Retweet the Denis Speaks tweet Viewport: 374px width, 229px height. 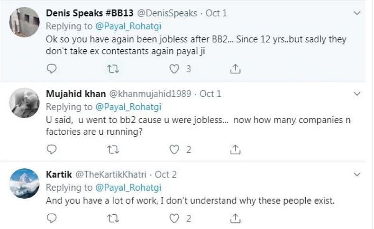(x=113, y=69)
